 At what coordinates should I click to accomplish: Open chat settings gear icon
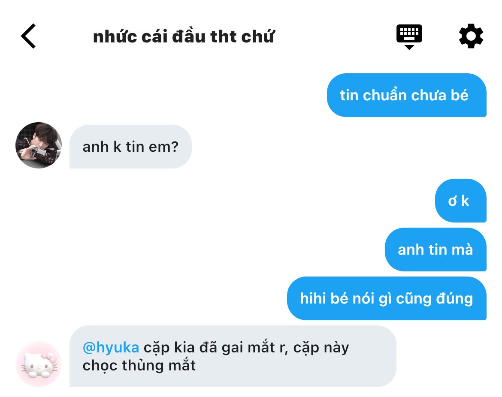471,36
